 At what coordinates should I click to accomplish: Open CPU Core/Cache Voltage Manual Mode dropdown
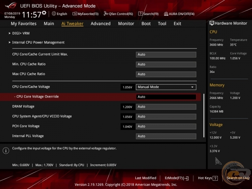pos(166,87)
